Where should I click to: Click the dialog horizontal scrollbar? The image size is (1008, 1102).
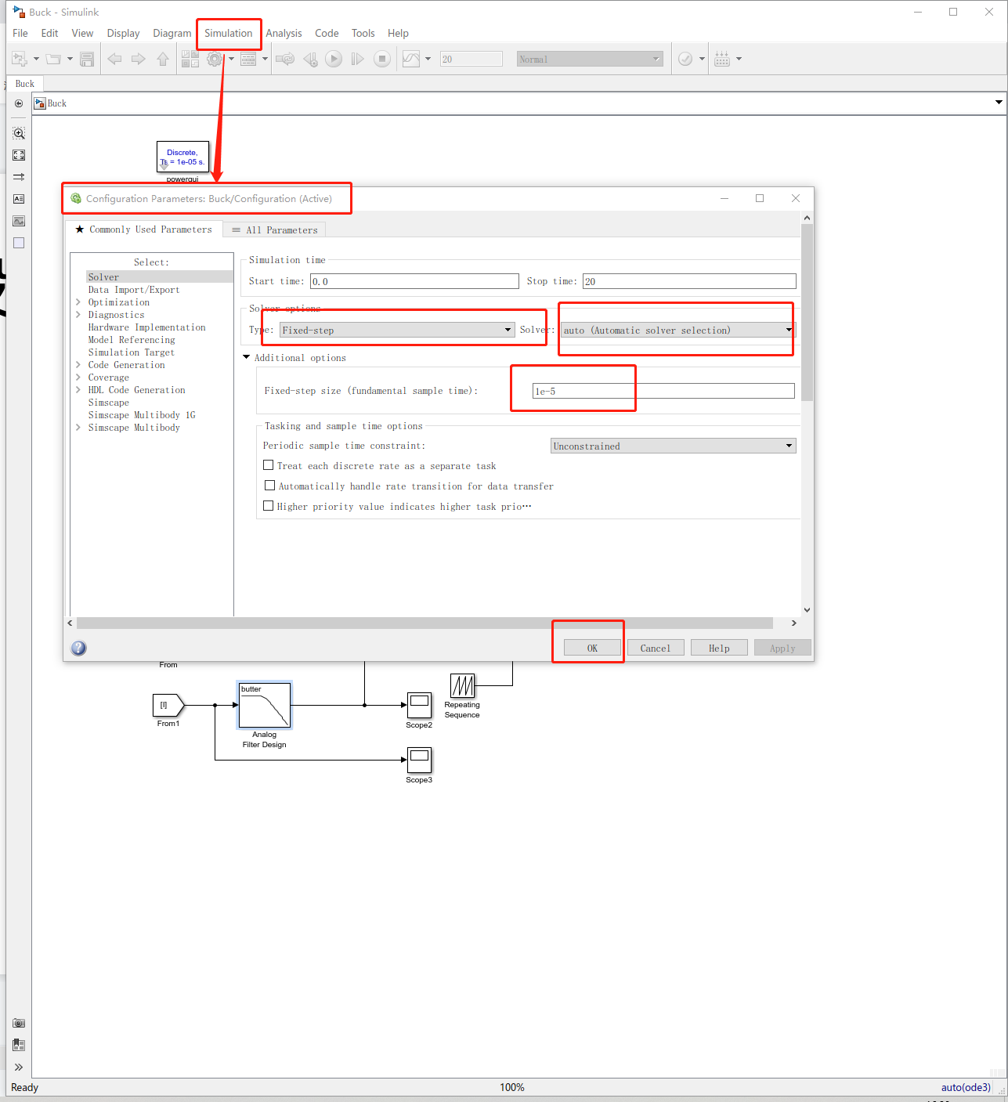[x=425, y=623]
